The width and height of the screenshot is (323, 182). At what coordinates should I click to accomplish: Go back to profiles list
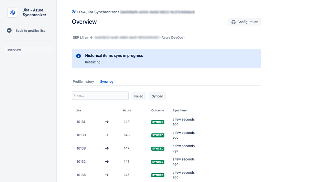pyautogui.click(x=30, y=30)
